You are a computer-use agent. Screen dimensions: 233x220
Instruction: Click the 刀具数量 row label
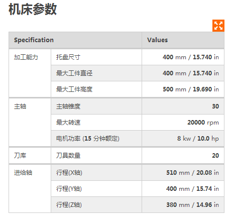pyautogui.click(x=68, y=156)
